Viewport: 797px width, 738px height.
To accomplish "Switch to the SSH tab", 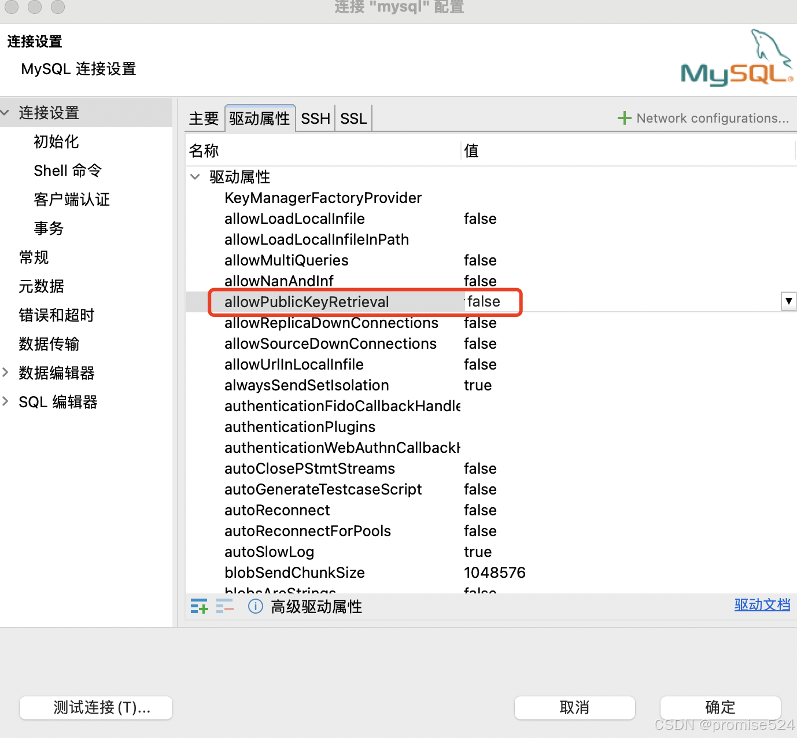I will point(315,119).
